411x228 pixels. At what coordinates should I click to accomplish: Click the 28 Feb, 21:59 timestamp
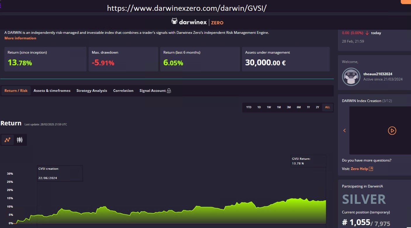coord(353,41)
